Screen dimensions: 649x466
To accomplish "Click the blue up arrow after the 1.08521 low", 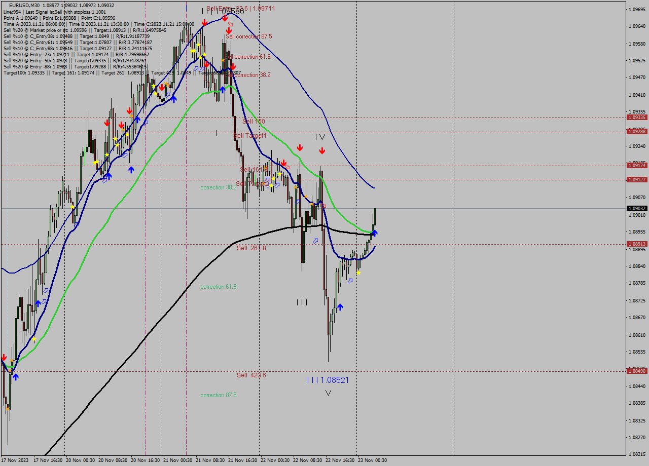I will tap(340, 307).
